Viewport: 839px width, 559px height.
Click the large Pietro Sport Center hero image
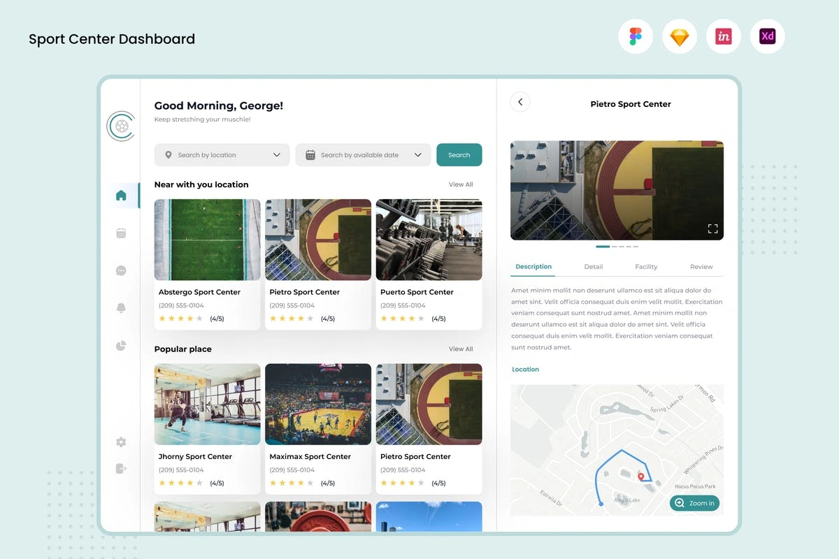point(617,190)
